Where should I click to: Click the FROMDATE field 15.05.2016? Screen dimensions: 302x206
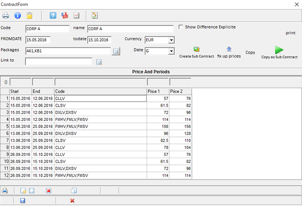pos(38,40)
